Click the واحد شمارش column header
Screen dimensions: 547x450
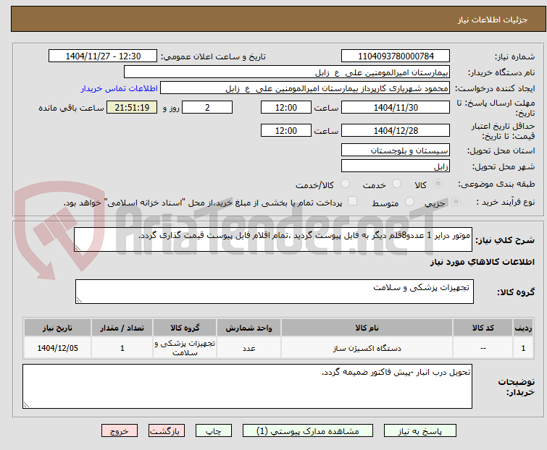click(249, 328)
